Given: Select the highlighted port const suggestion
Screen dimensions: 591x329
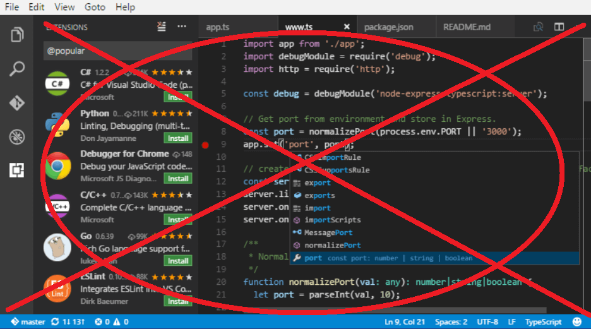Looking at the screenshot, I should pos(434,258).
